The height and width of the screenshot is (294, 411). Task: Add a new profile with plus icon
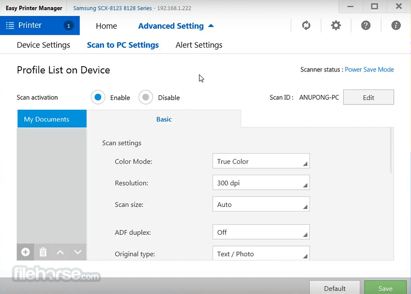pyautogui.click(x=26, y=252)
